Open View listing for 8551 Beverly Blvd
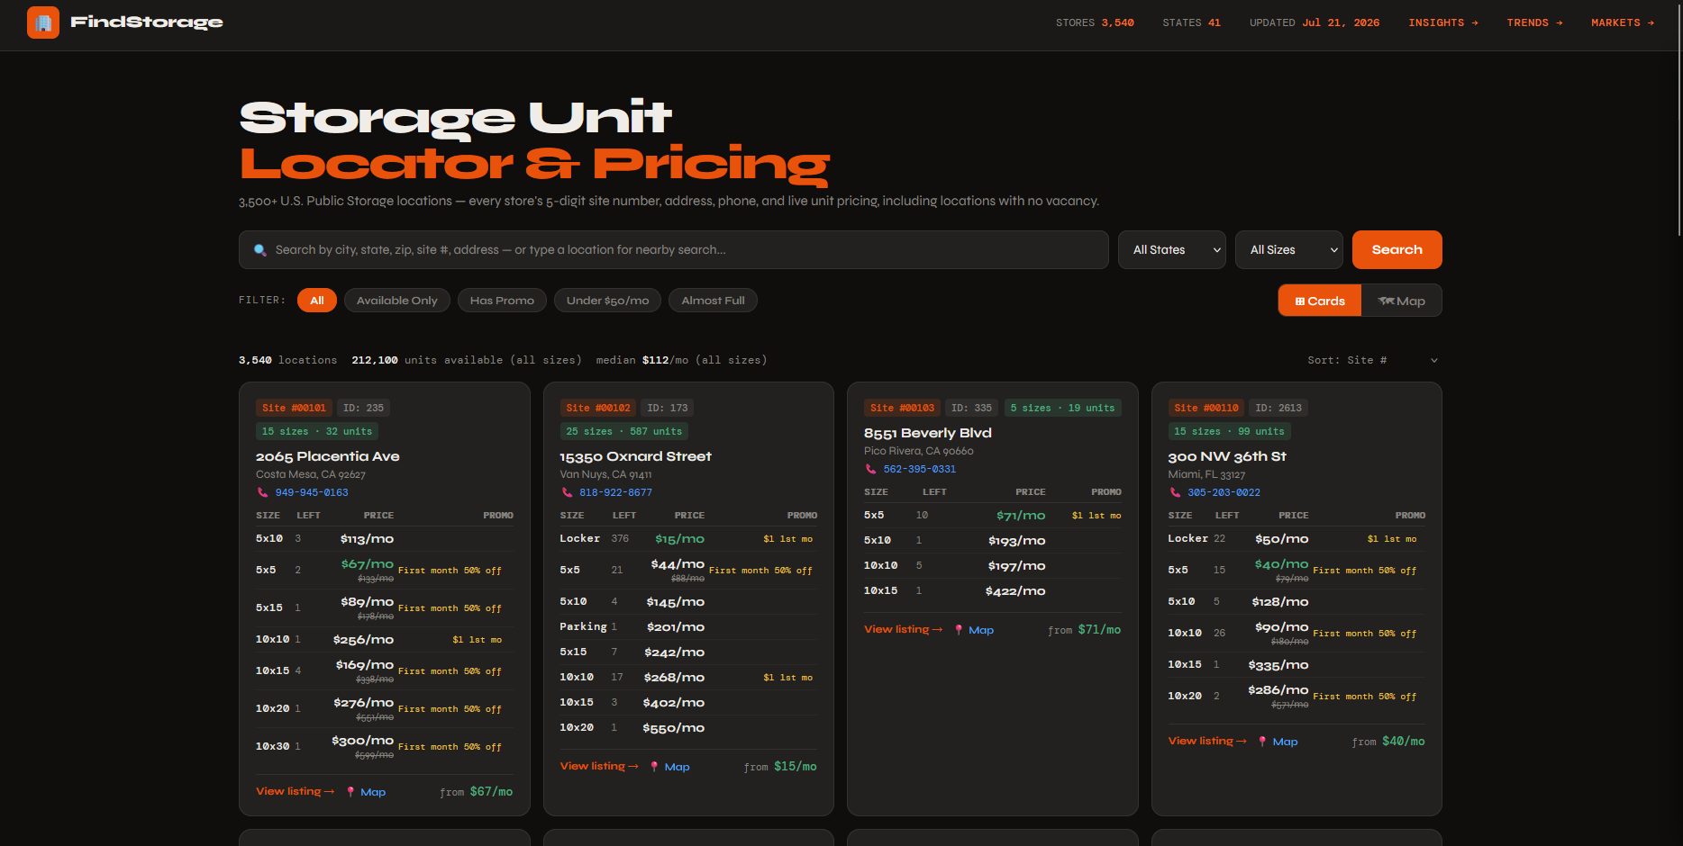 [x=904, y=629]
